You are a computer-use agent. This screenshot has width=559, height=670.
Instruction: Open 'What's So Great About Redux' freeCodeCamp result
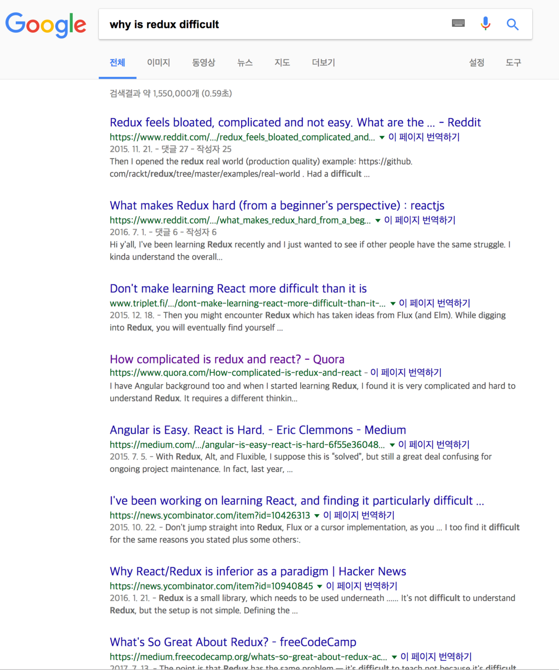233,642
